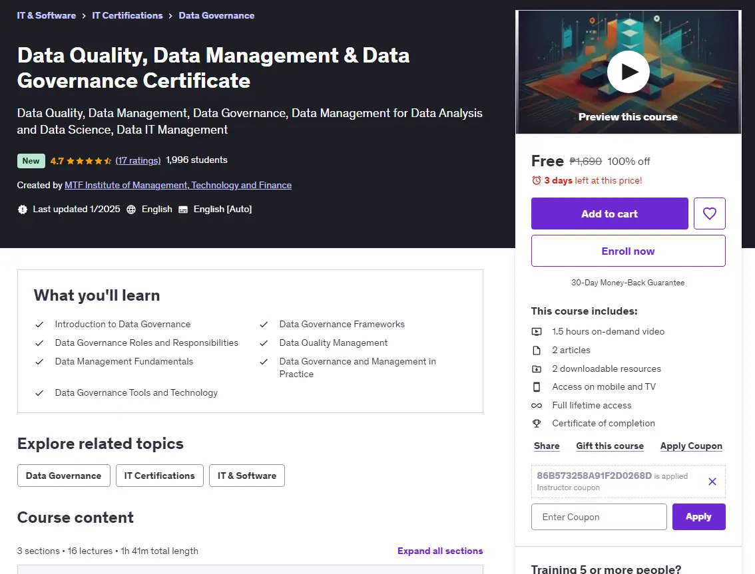The image size is (755, 574).
Task: Focus the Enter Coupon input field
Action: (599, 517)
